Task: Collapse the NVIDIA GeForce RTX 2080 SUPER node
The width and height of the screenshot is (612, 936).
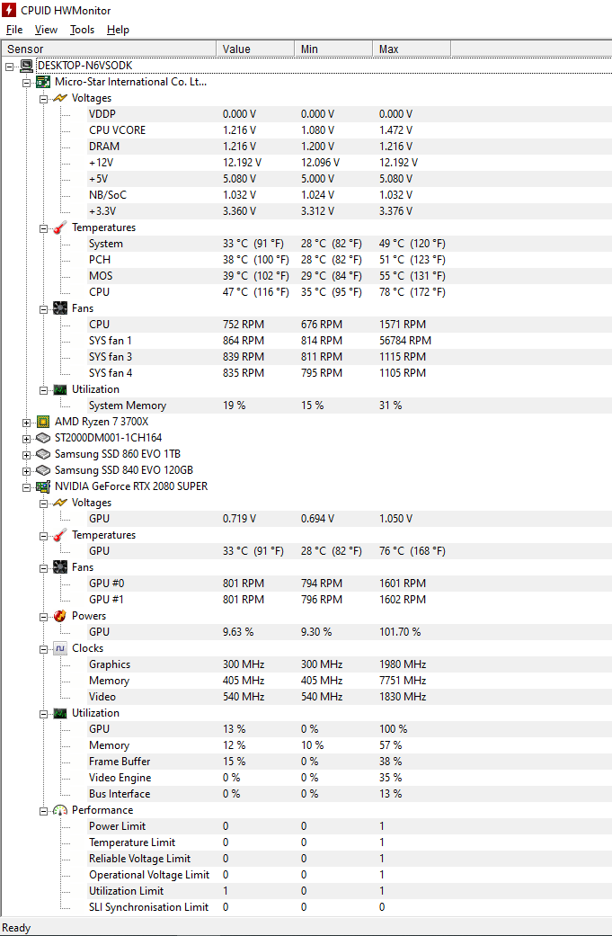Action: click(26, 487)
